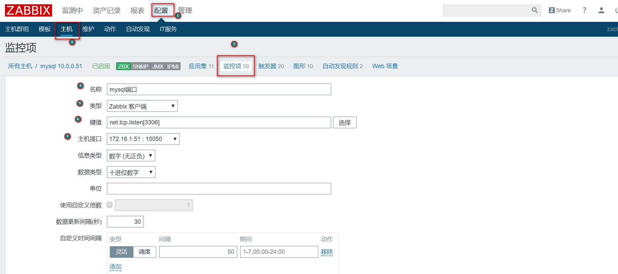
Task: Open the Zabbix Share link
Action: coord(559,10)
